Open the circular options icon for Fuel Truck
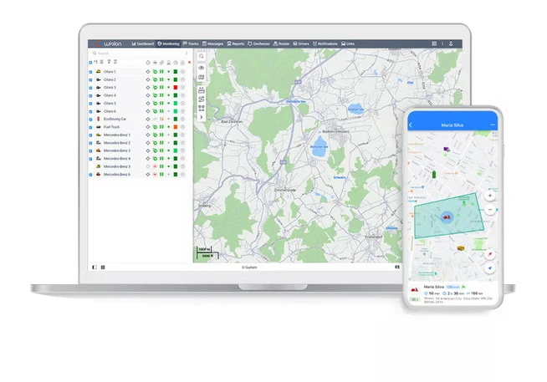Viewport: 547px width, 382px height. (182, 127)
